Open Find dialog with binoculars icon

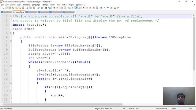(x=46, y=8)
